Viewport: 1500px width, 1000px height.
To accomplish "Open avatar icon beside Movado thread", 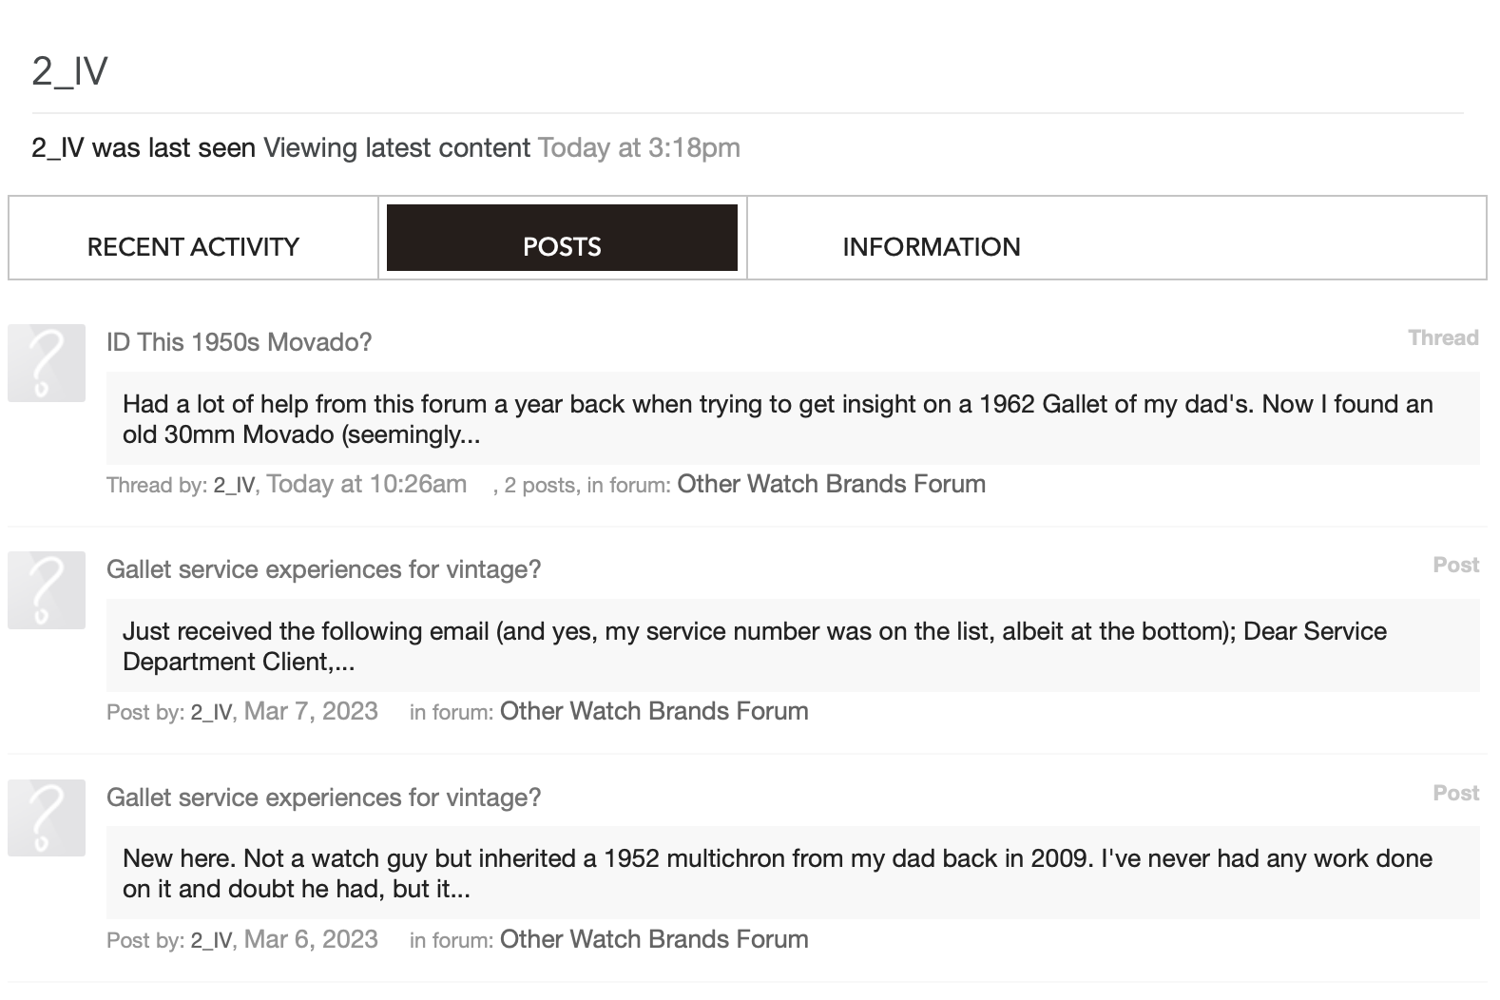I will pos(47,363).
